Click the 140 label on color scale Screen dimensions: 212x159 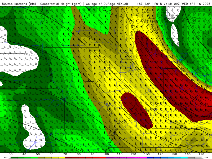[161, 154]
